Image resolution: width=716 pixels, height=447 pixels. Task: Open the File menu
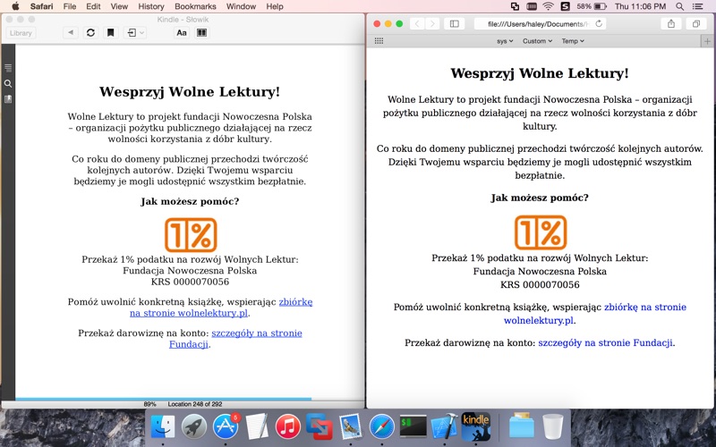[70, 6]
